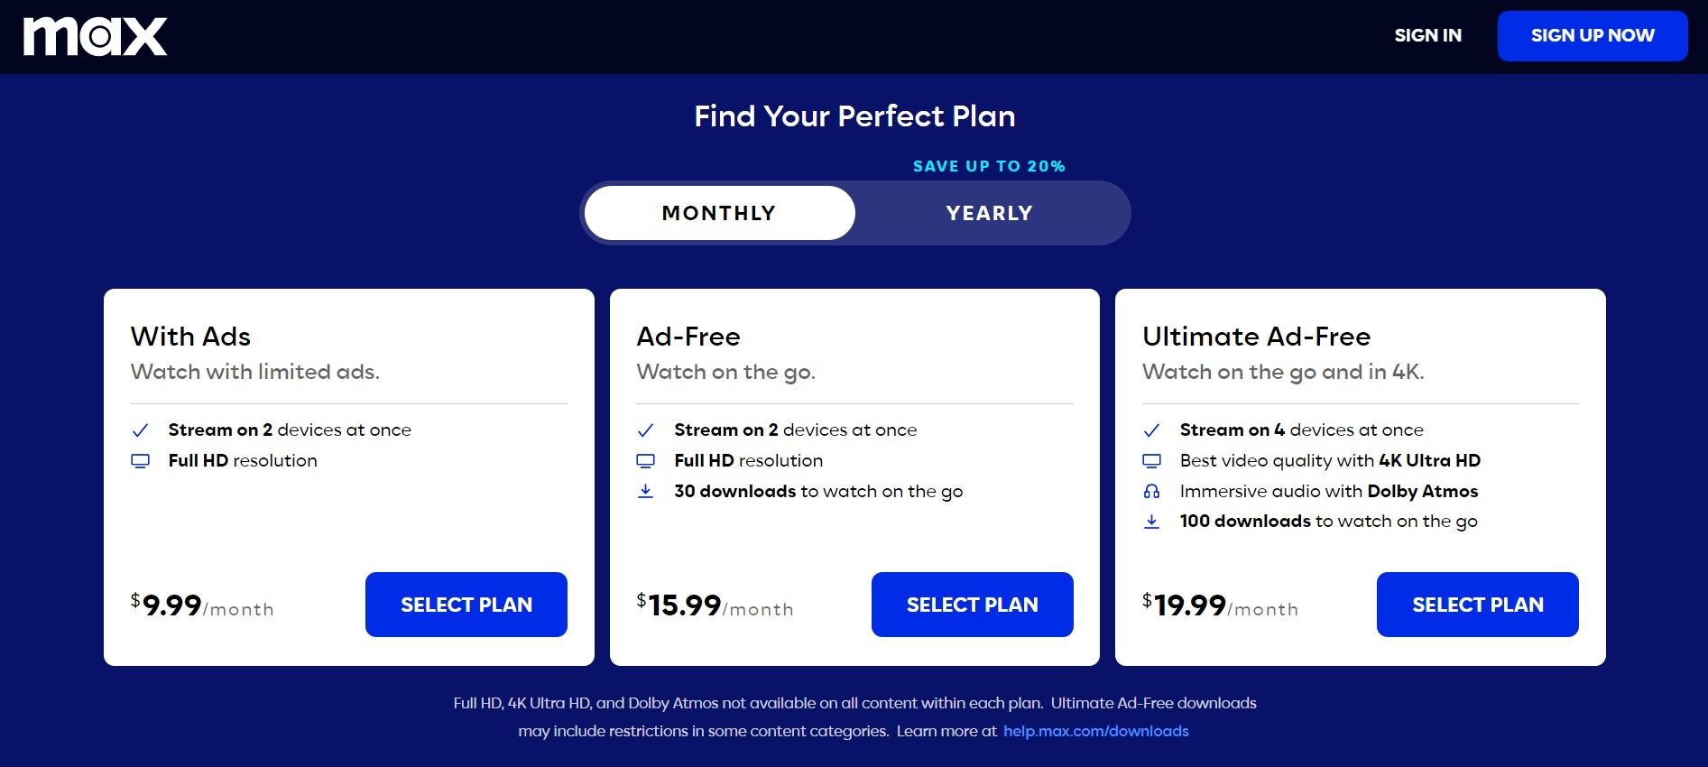Click the monitor icon next to 4K Ultra HD
1708x767 pixels.
pyautogui.click(x=1151, y=461)
